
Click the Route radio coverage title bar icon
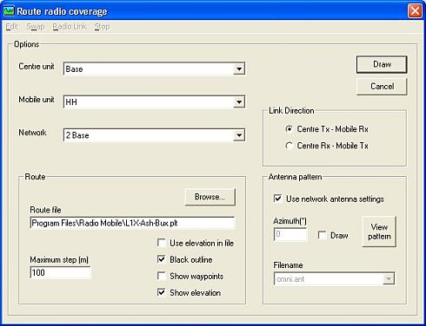9,11
